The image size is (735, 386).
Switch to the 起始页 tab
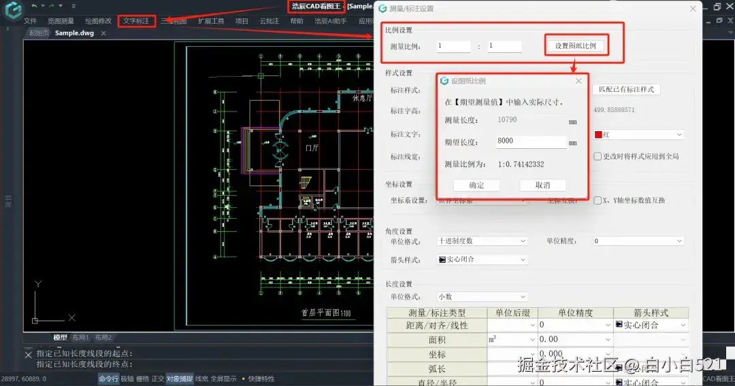click(x=39, y=33)
